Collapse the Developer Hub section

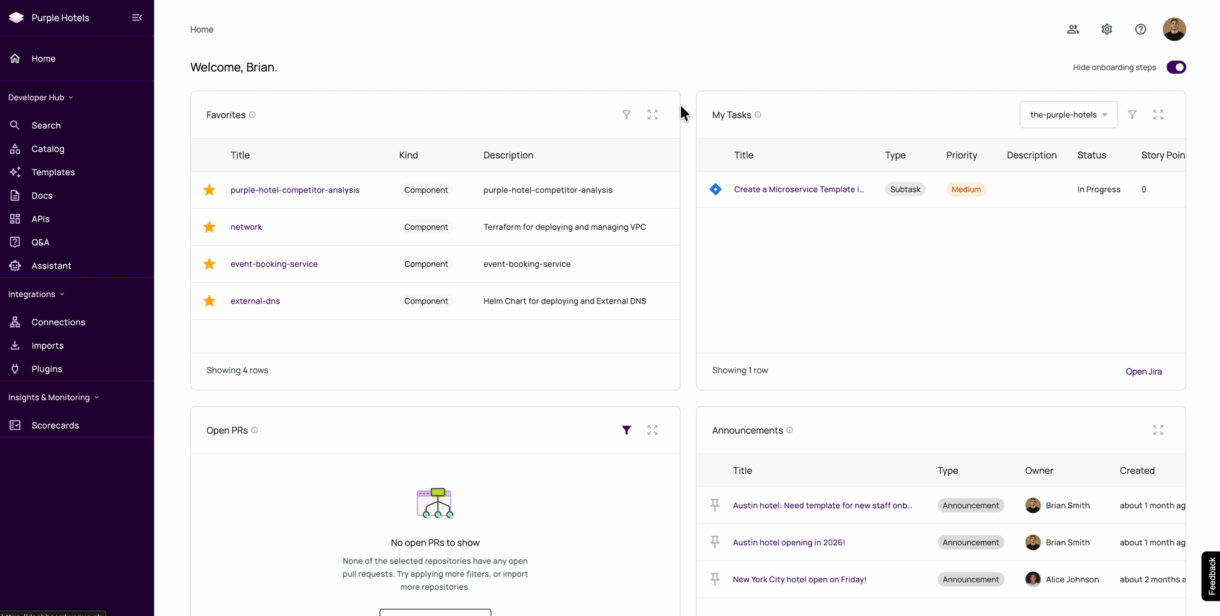41,98
